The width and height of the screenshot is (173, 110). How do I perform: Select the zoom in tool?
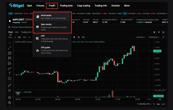(x=9, y=90)
